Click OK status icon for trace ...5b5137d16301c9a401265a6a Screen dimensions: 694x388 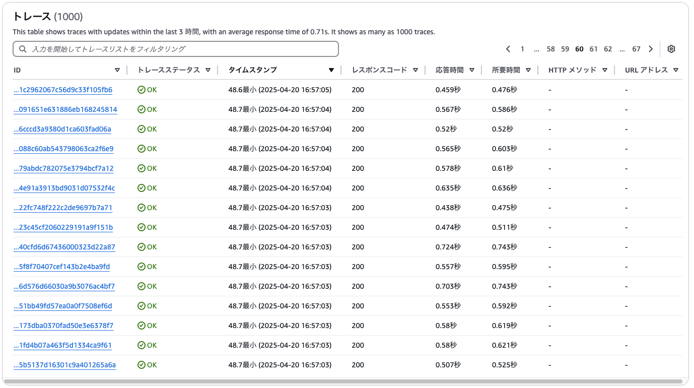(142, 365)
